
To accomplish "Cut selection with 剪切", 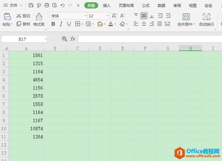I will point(23,16).
